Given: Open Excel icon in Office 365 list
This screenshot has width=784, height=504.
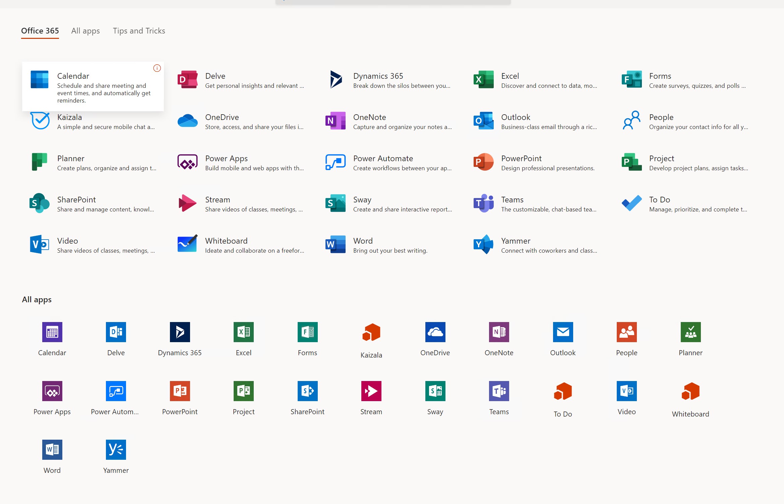Looking at the screenshot, I should point(483,79).
